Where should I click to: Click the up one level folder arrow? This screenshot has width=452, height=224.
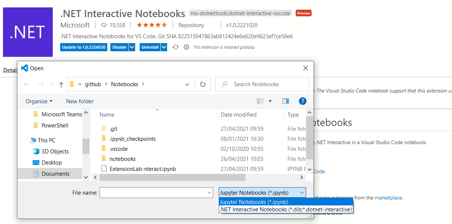coord(61,84)
